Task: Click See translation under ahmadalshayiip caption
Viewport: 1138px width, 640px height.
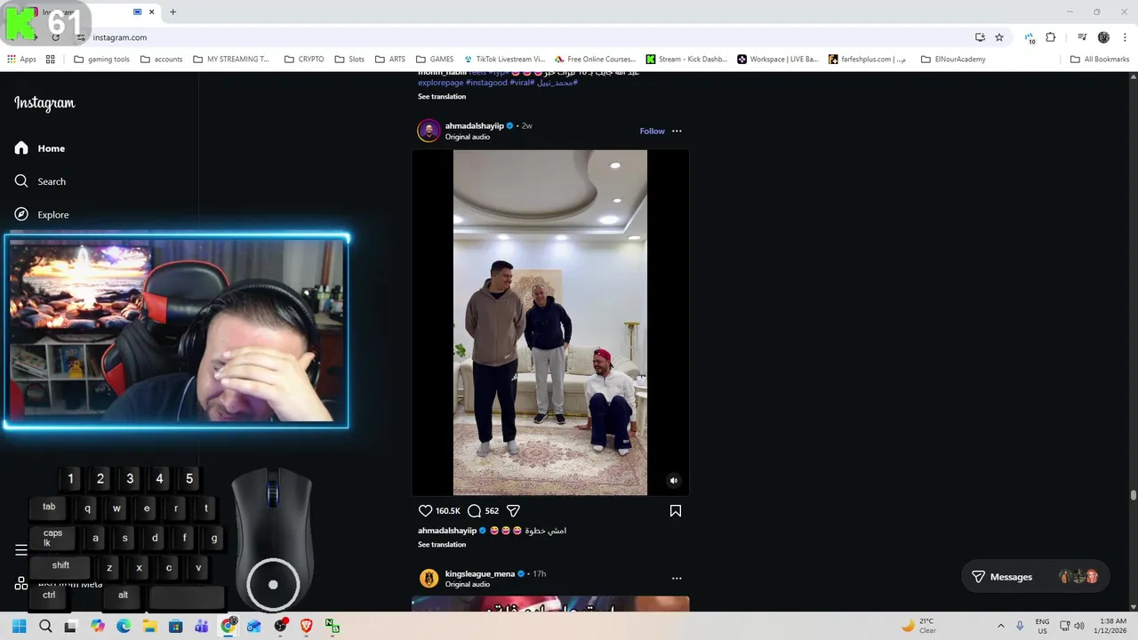Action: point(442,545)
